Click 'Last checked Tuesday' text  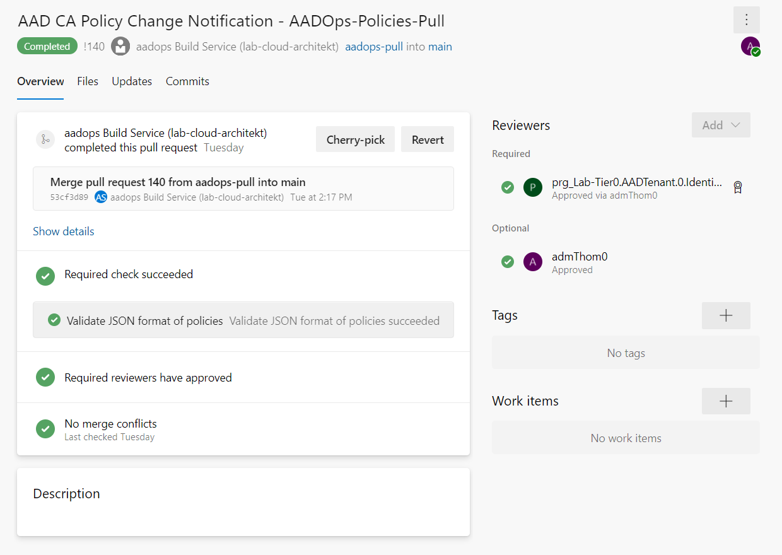[110, 437]
